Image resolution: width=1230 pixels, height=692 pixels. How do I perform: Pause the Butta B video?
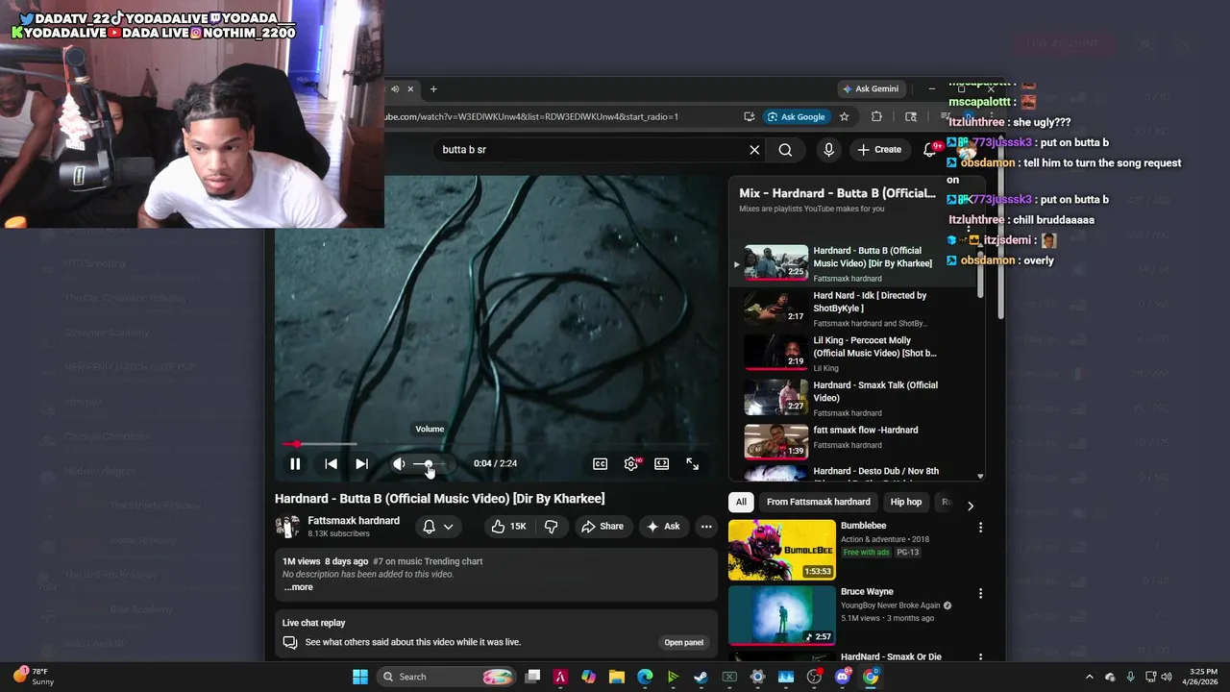coord(295,464)
